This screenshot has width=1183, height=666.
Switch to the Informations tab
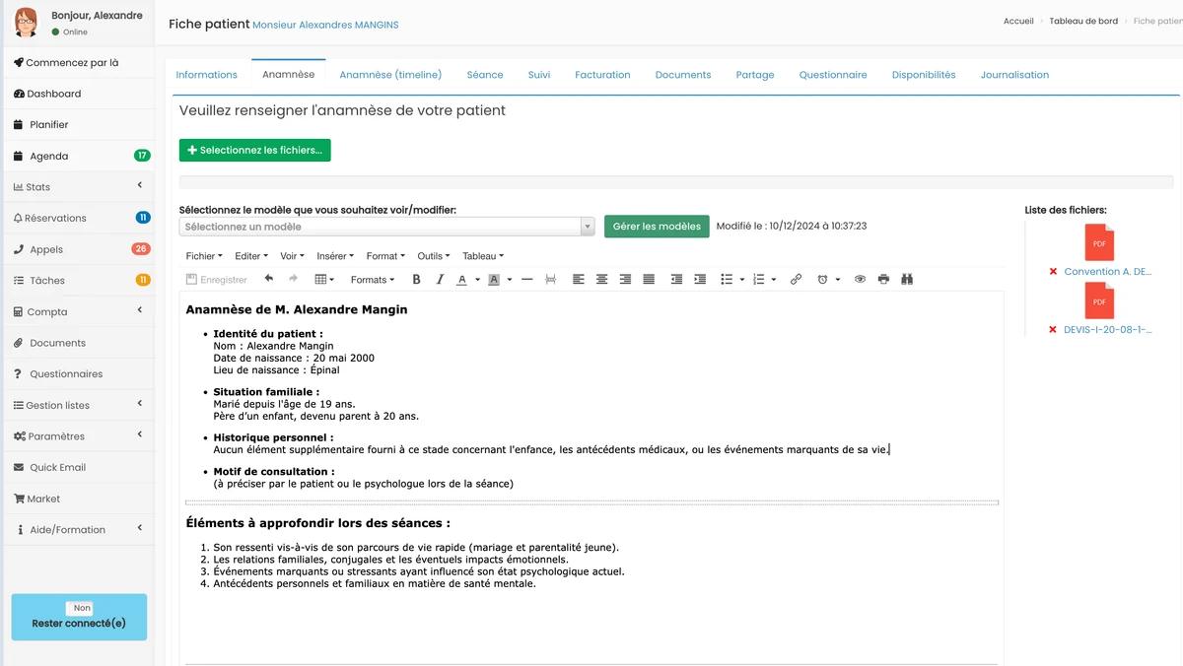[x=206, y=75]
